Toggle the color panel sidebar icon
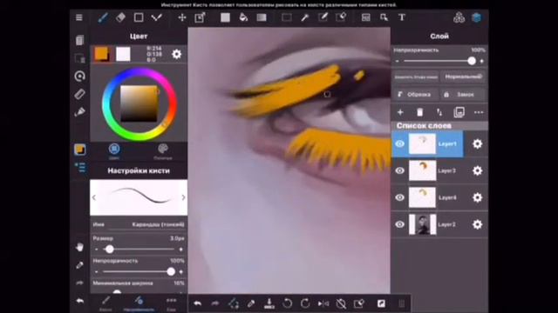558x313 pixels. coord(79,149)
